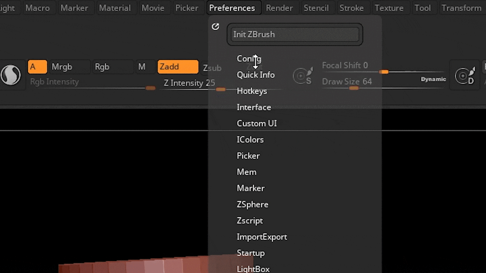486x273 pixels.
Task: Open the Stroke menu
Action: (352, 8)
